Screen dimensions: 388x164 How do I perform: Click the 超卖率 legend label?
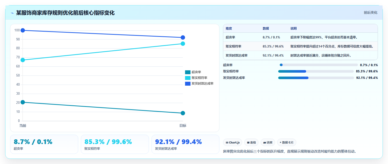click(196, 72)
